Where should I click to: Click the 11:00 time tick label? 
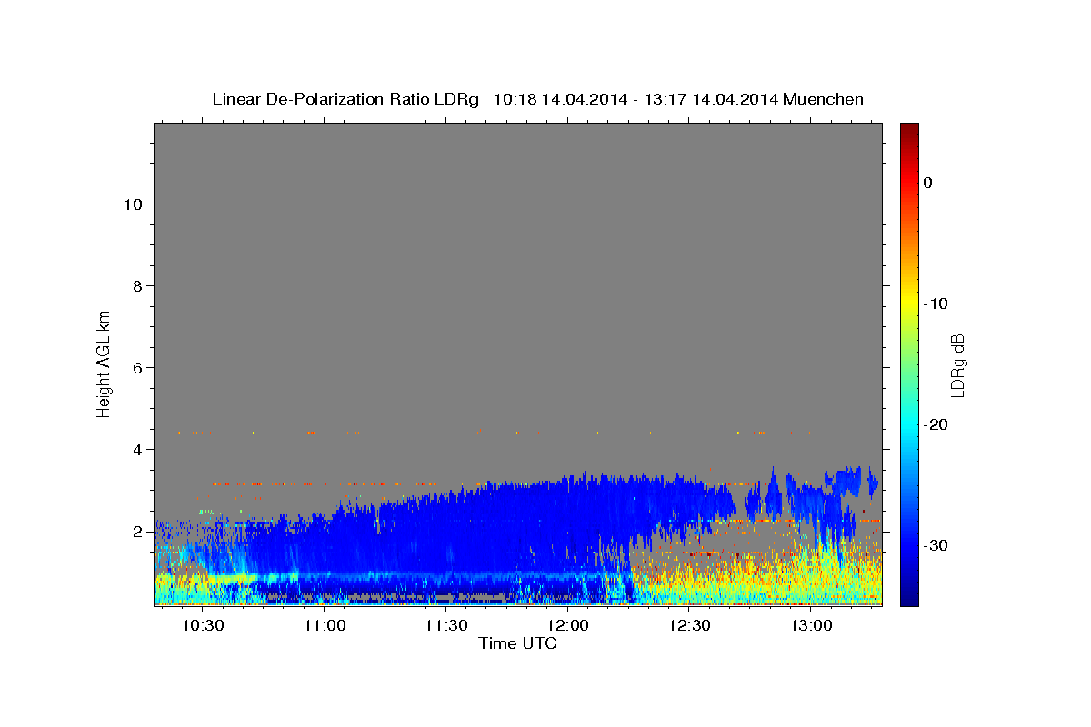[324, 626]
